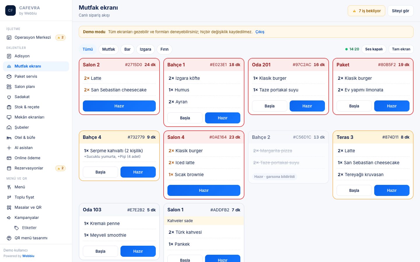Select the Tümü filter tab
420x262 pixels.
coord(87,49)
